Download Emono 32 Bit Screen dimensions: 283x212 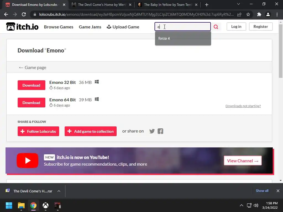point(32,85)
